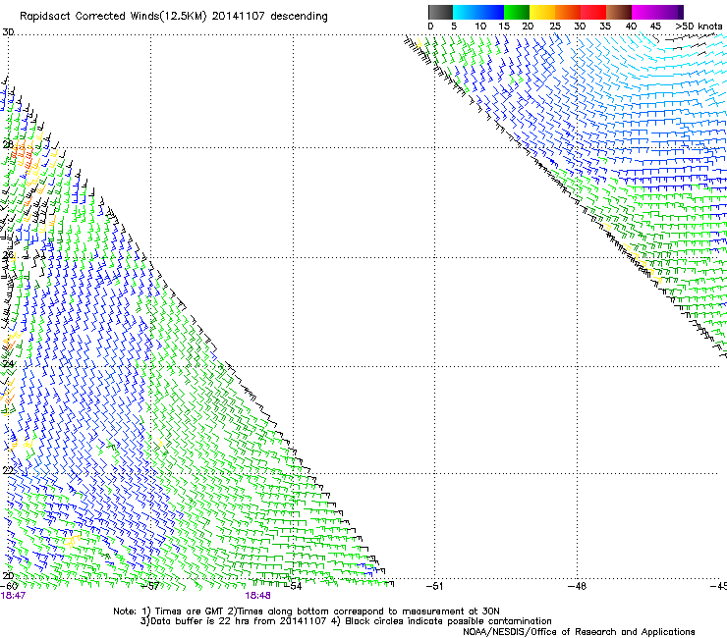Click the '30' latitude axis label
The height and width of the screenshot is (638, 727).
8,32
